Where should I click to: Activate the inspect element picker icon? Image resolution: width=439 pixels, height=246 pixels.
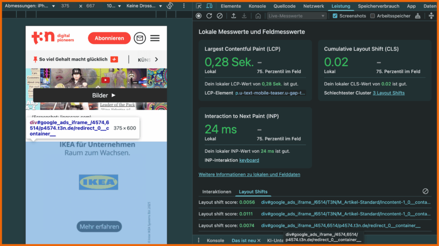199,6
